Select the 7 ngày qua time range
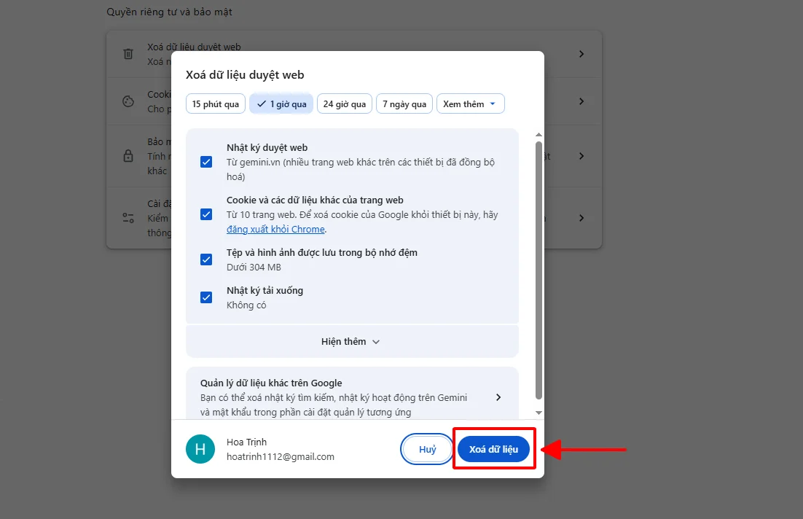 (x=404, y=104)
